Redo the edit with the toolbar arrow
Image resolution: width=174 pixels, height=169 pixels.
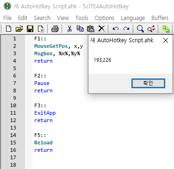[126, 29]
